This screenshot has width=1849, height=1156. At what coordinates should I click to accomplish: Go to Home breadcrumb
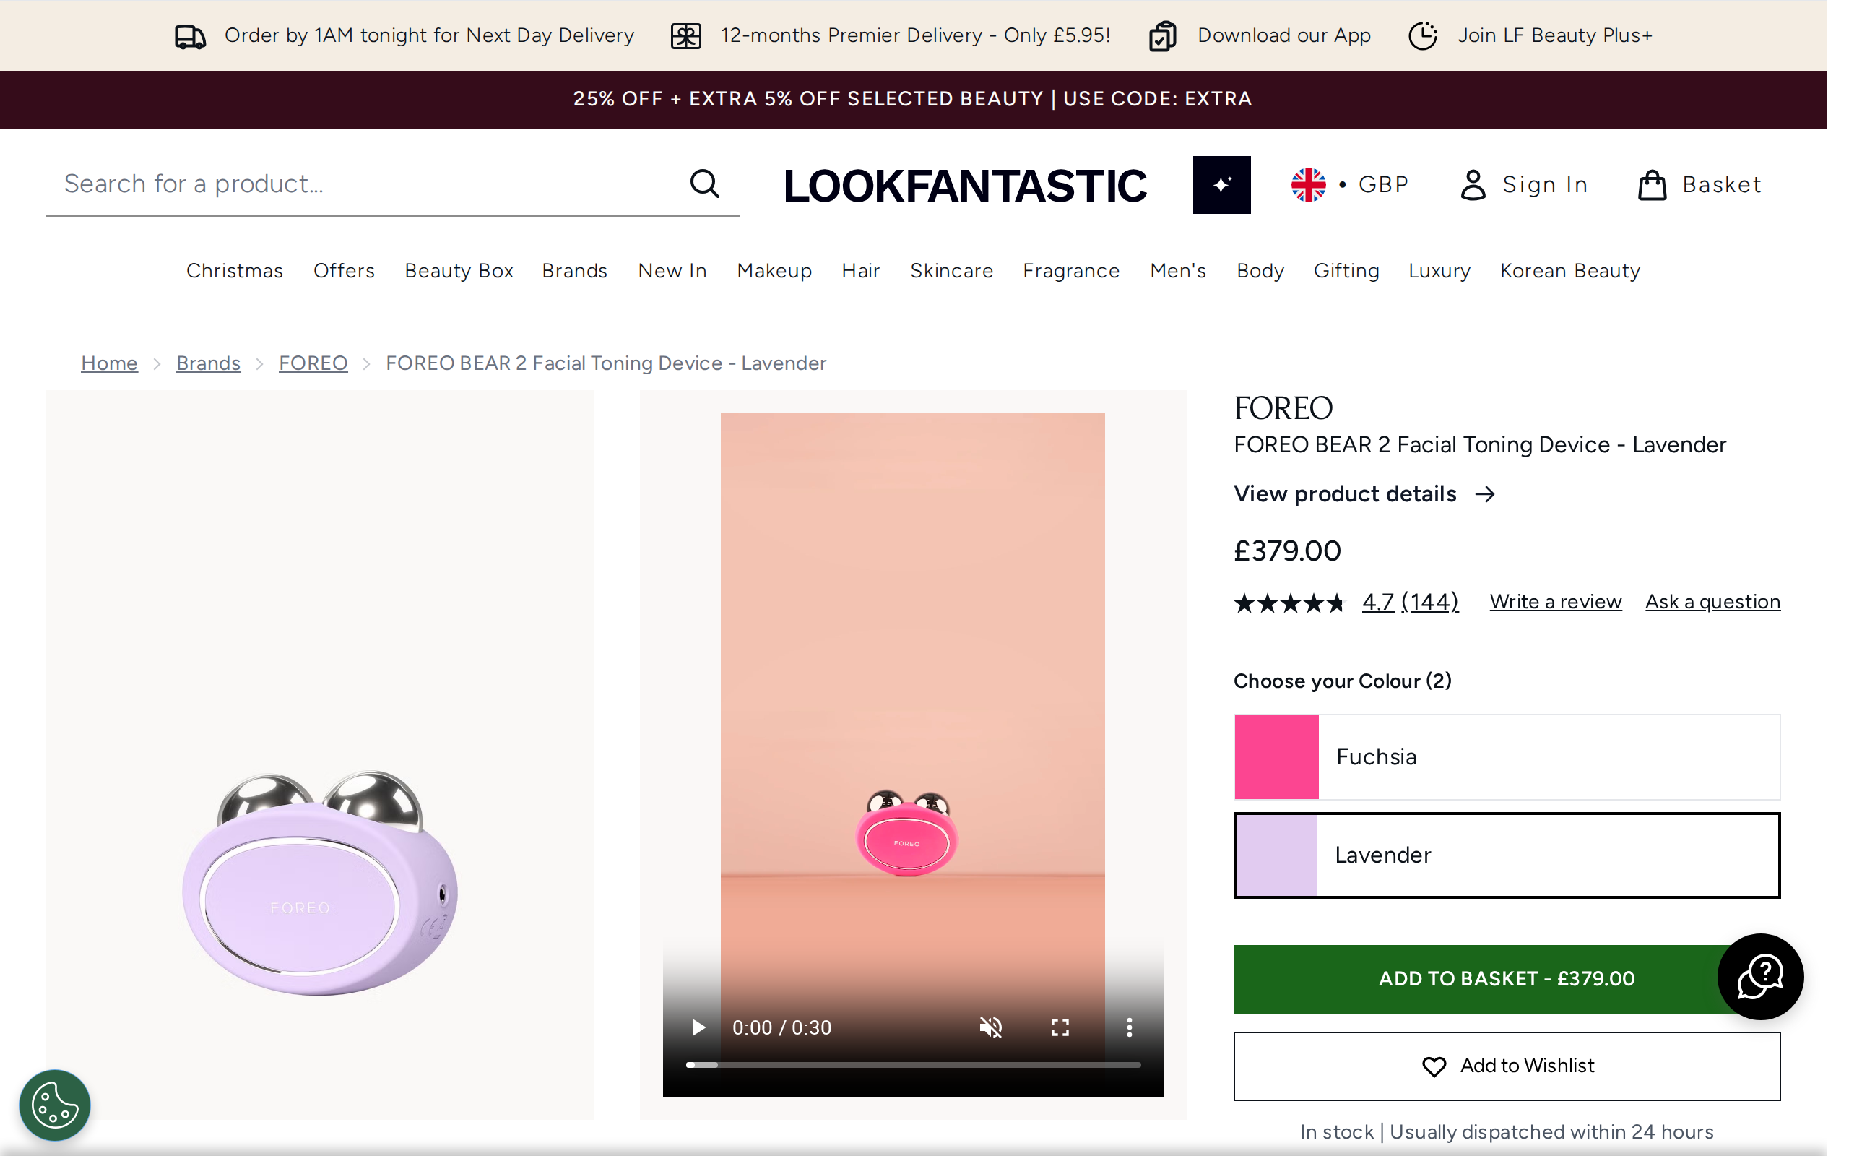pos(109,363)
